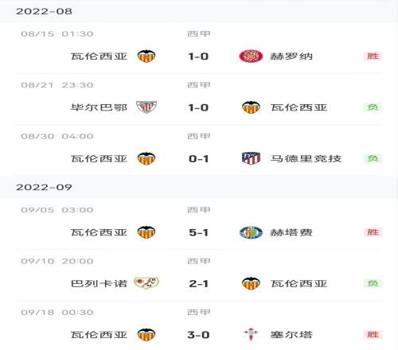This screenshot has width=398, height=350.
Task: Open the 0-1 score against 马德里竞技
Action: click(x=198, y=159)
